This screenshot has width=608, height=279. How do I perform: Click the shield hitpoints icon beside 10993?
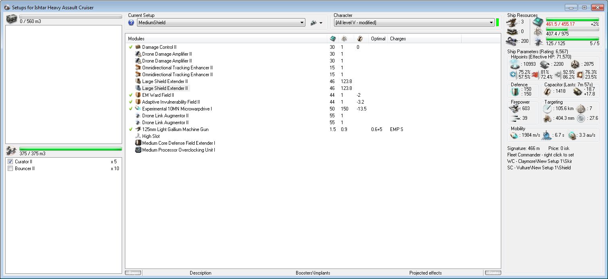514,64
